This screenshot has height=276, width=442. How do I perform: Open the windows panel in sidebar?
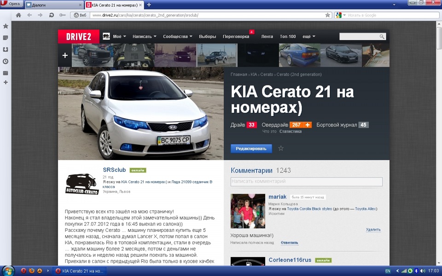6,73
